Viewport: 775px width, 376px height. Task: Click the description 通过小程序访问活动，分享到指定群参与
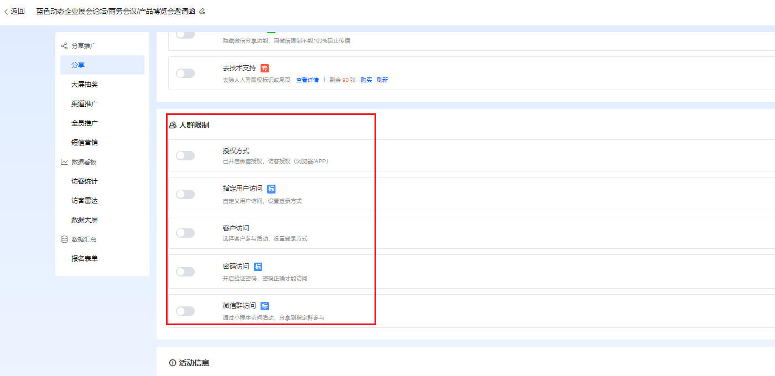click(273, 317)
